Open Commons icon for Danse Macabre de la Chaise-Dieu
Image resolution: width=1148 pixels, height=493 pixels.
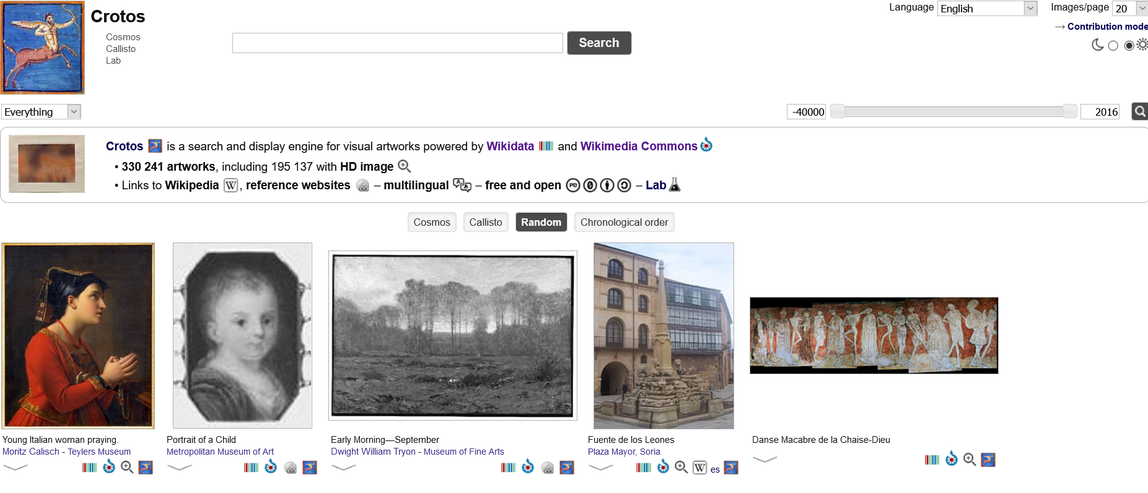coord(952,459)
